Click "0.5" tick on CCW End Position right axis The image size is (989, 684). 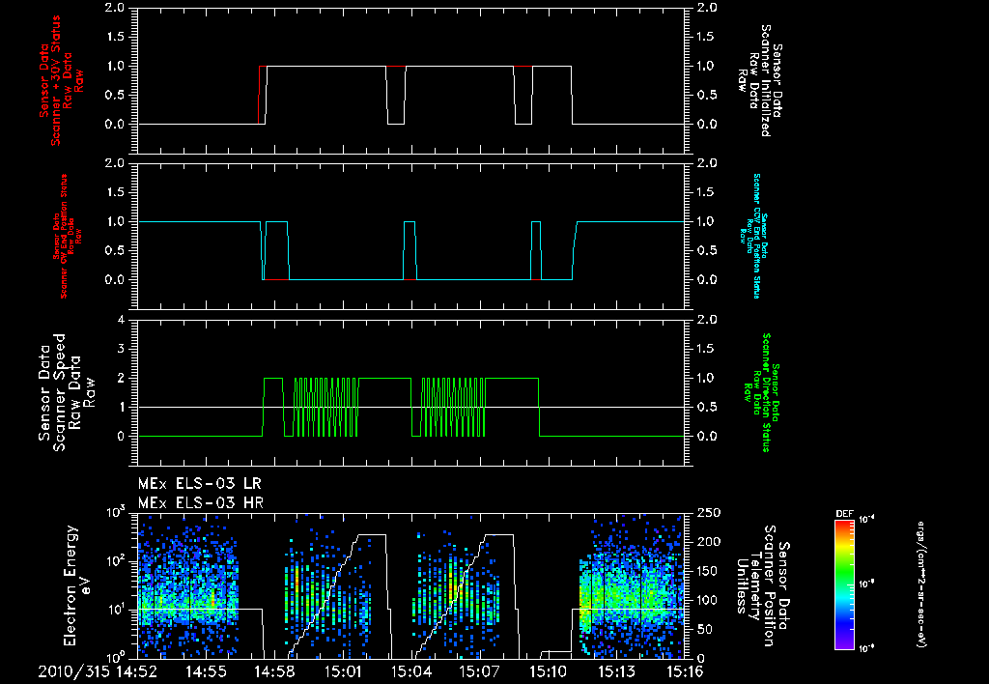tap(707, 250)
